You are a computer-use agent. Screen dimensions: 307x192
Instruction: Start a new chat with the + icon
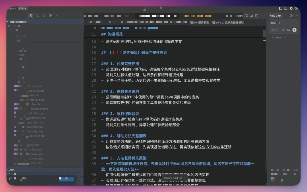coord(286,16)
